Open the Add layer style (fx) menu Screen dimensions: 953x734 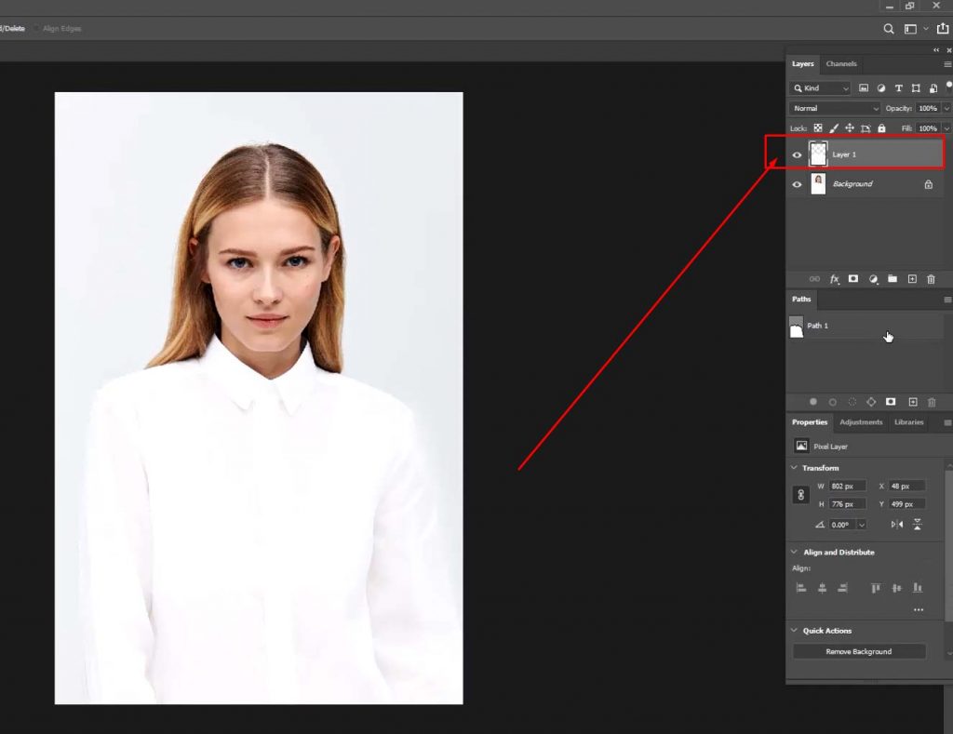click(x=835, y=279)
